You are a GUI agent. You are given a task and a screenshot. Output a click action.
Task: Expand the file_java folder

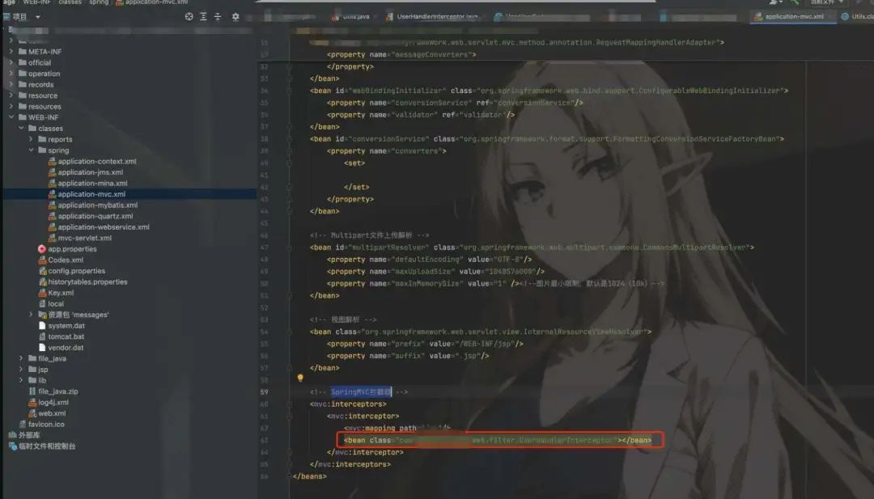pos(21,358)
